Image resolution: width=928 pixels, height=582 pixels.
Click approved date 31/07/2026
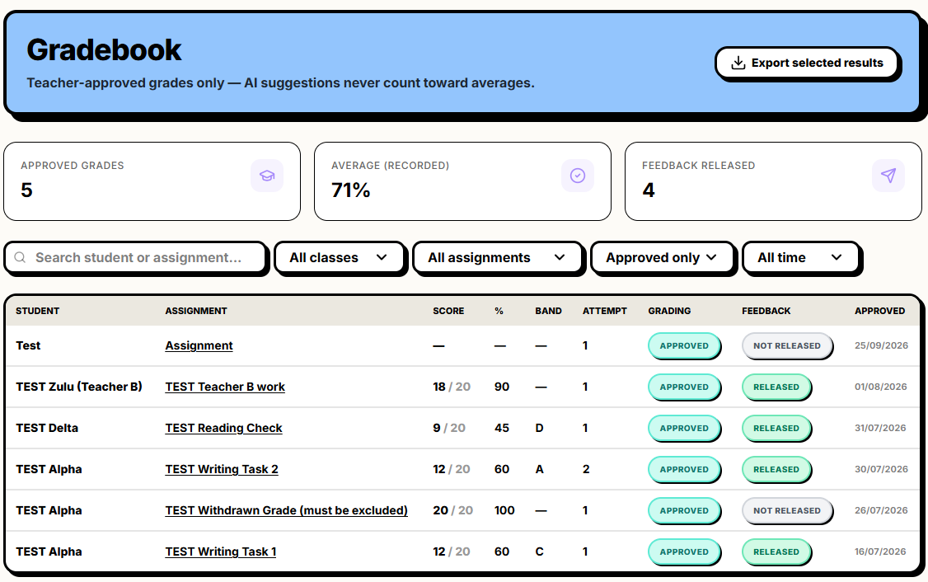pyautogui.click(x=880, y=428)
